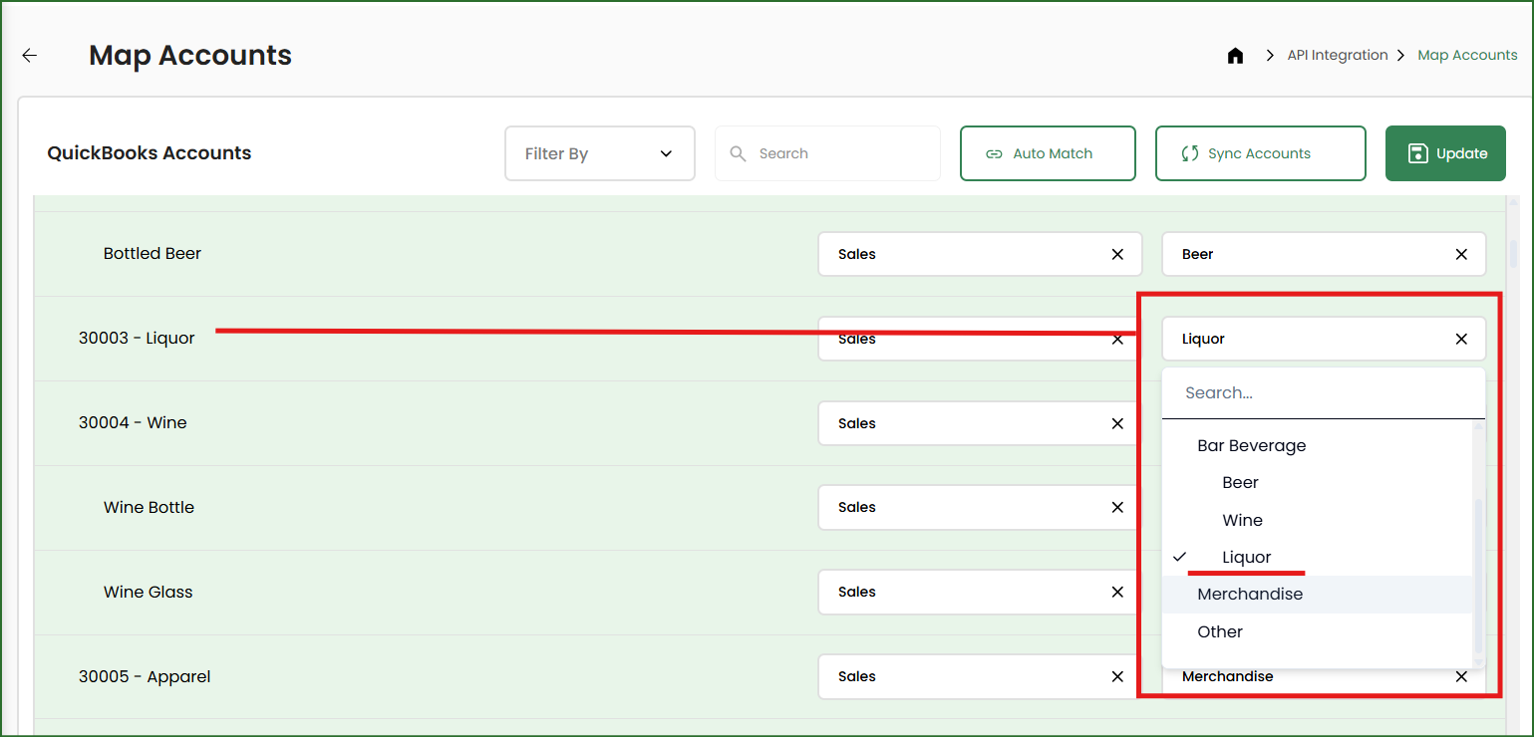Sync Accounts with QuickBooks
Image resolution: width=1534 pixels, height=737 pixels.
[x=1260, y=153]
